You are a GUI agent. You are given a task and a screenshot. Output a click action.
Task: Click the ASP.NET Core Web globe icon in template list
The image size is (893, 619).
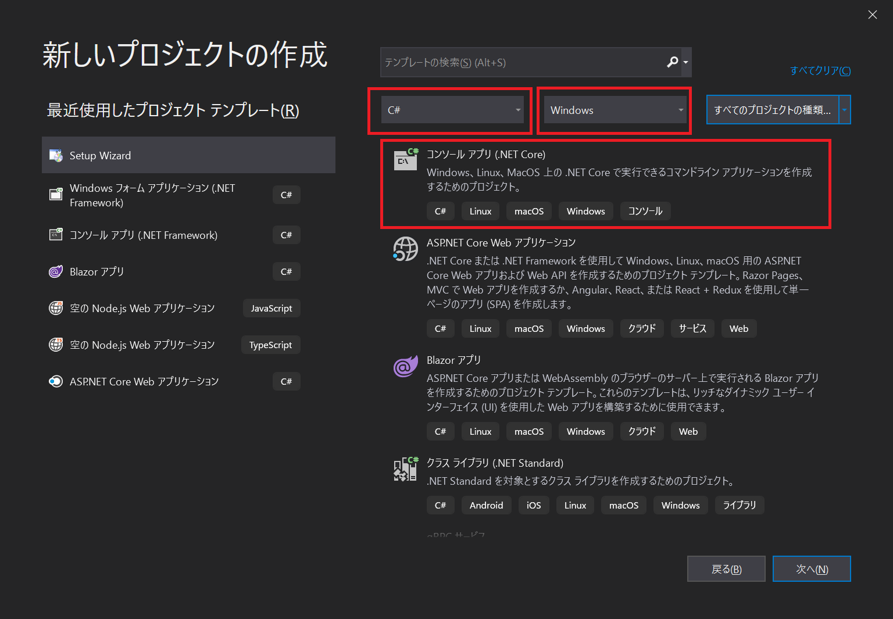405,249
